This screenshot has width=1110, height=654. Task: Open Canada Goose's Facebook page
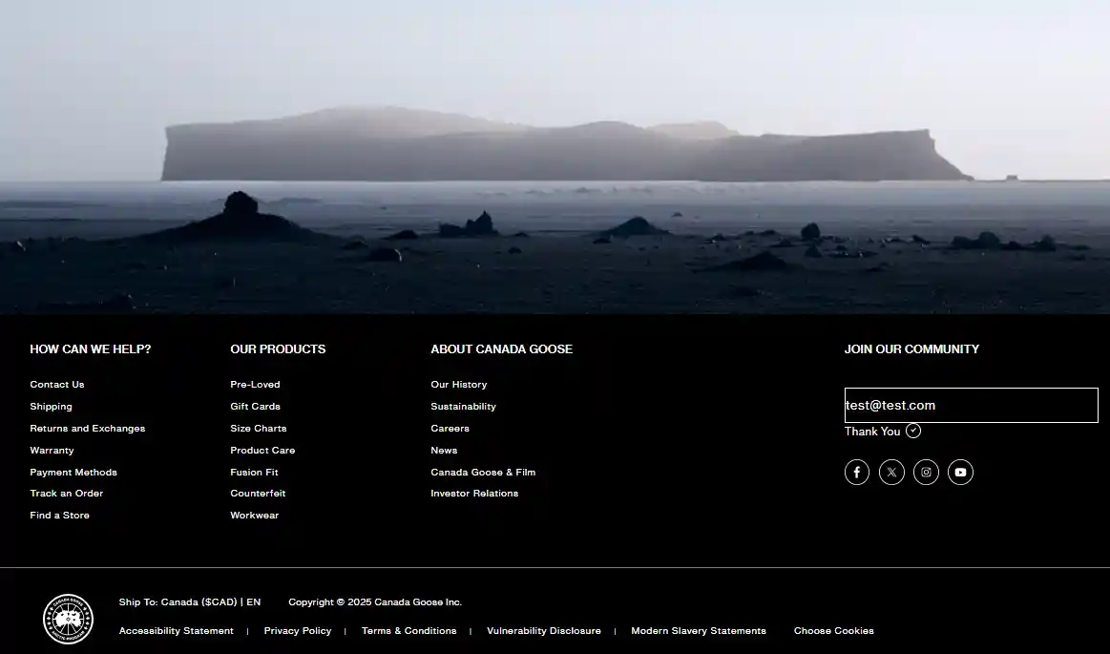click(856, 472)
